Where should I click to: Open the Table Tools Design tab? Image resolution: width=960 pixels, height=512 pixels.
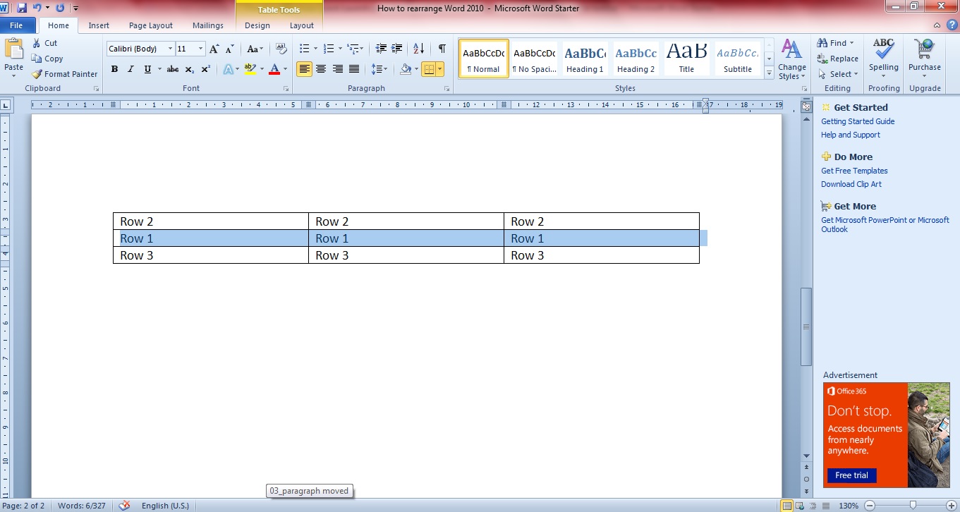(x=257, y=25)
